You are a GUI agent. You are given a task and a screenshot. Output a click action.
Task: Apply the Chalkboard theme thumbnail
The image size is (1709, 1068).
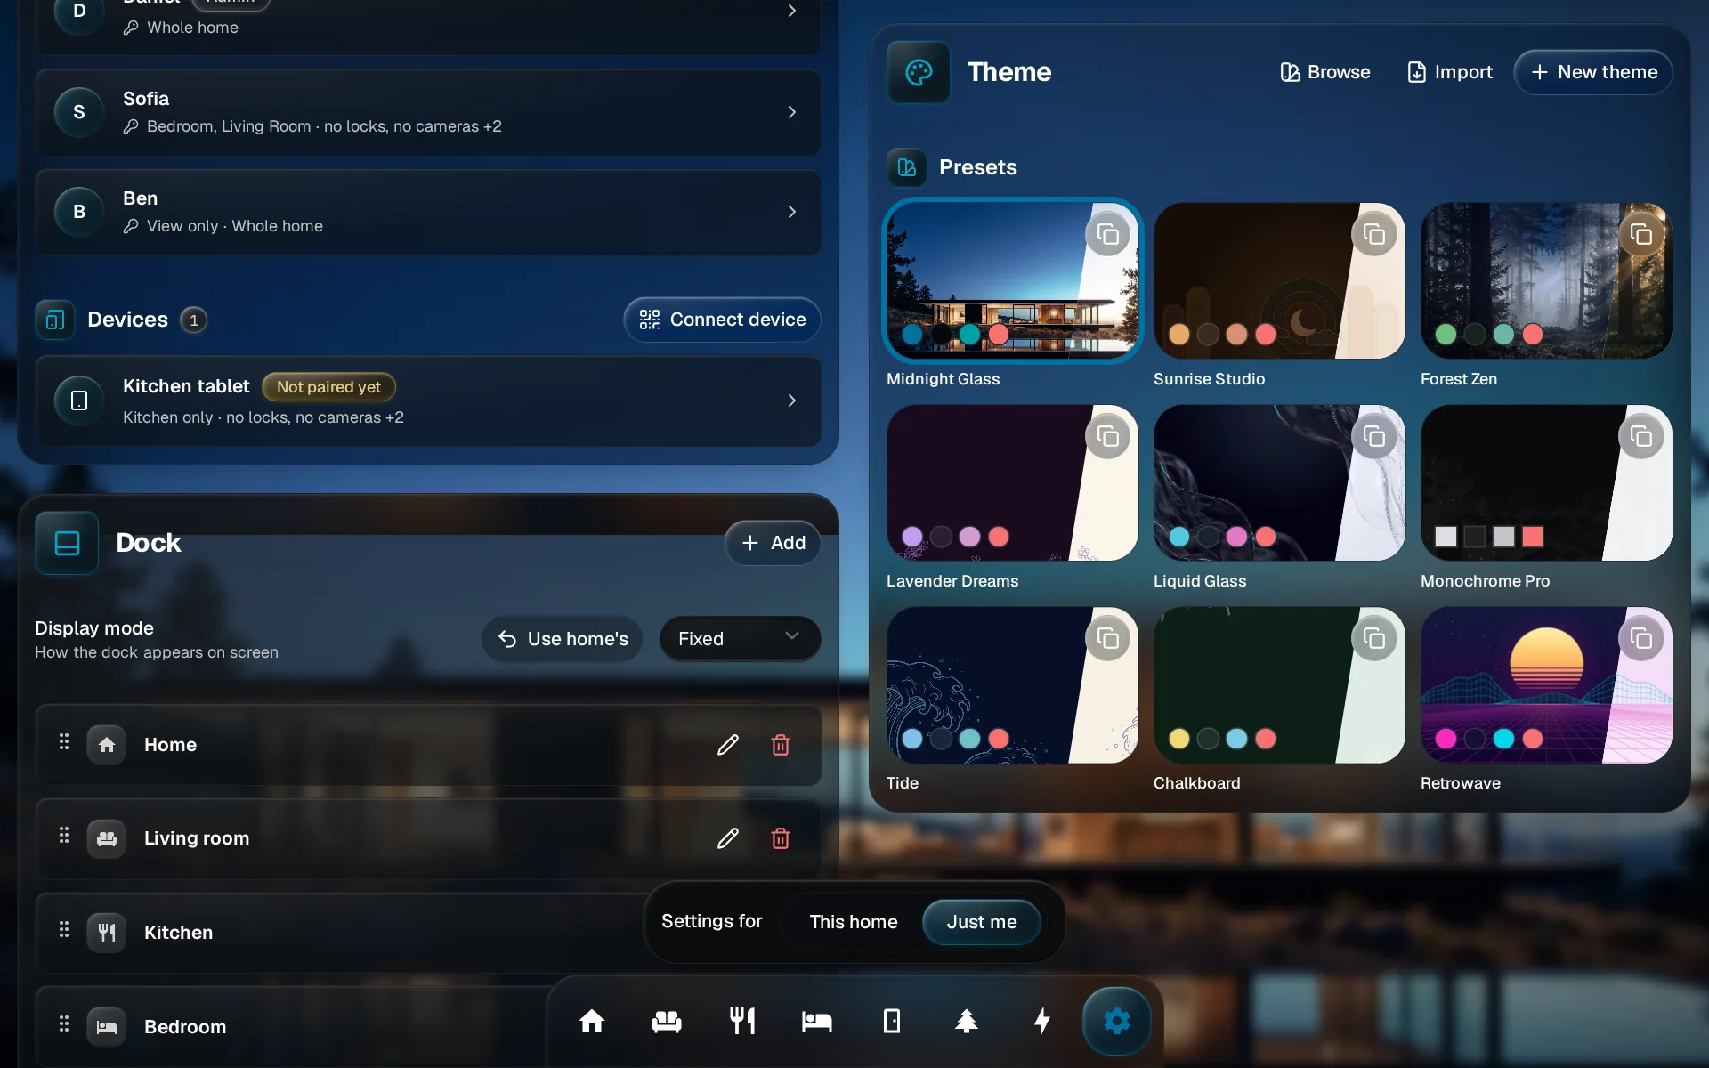coord(1279,685)
